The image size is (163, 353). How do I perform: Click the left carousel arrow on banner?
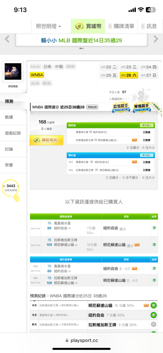tap(7, 40)
